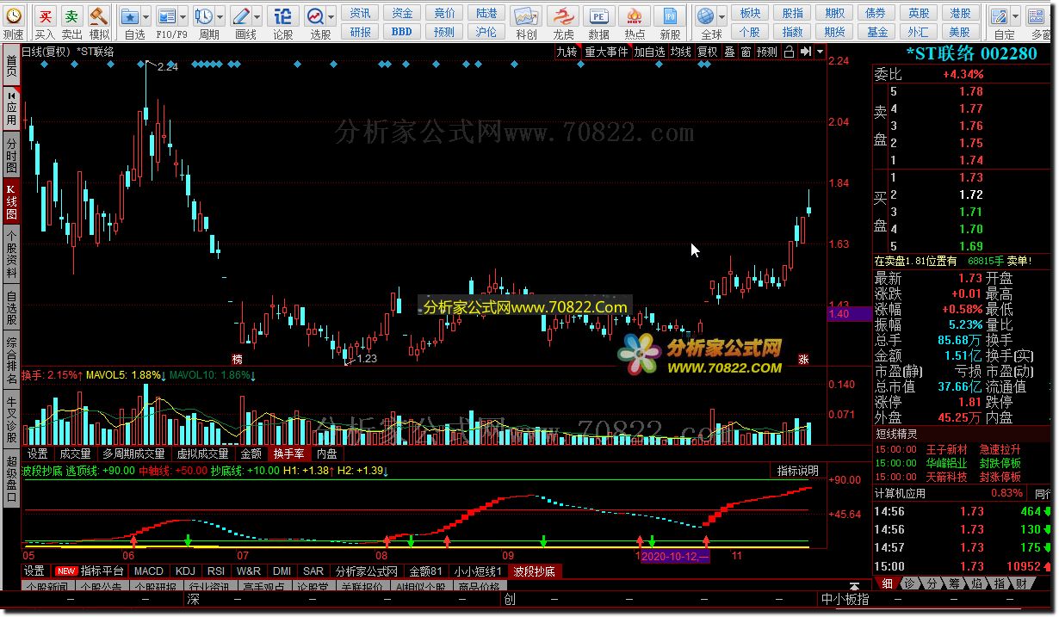Click the BBD button
Image resolution: width=1059 pixels, height=617 pixels.
pyautogui.click(x=402, y=32)
